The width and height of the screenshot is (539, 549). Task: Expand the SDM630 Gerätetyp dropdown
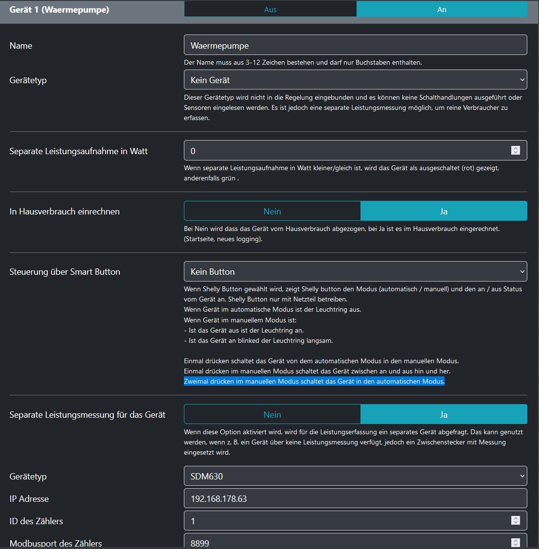355,476
